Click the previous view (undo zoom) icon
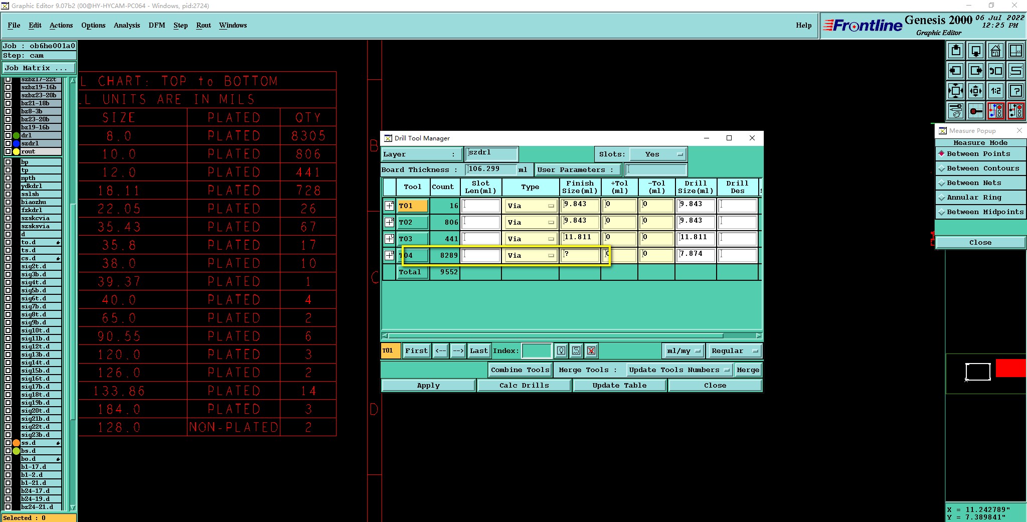 (996, 71)
